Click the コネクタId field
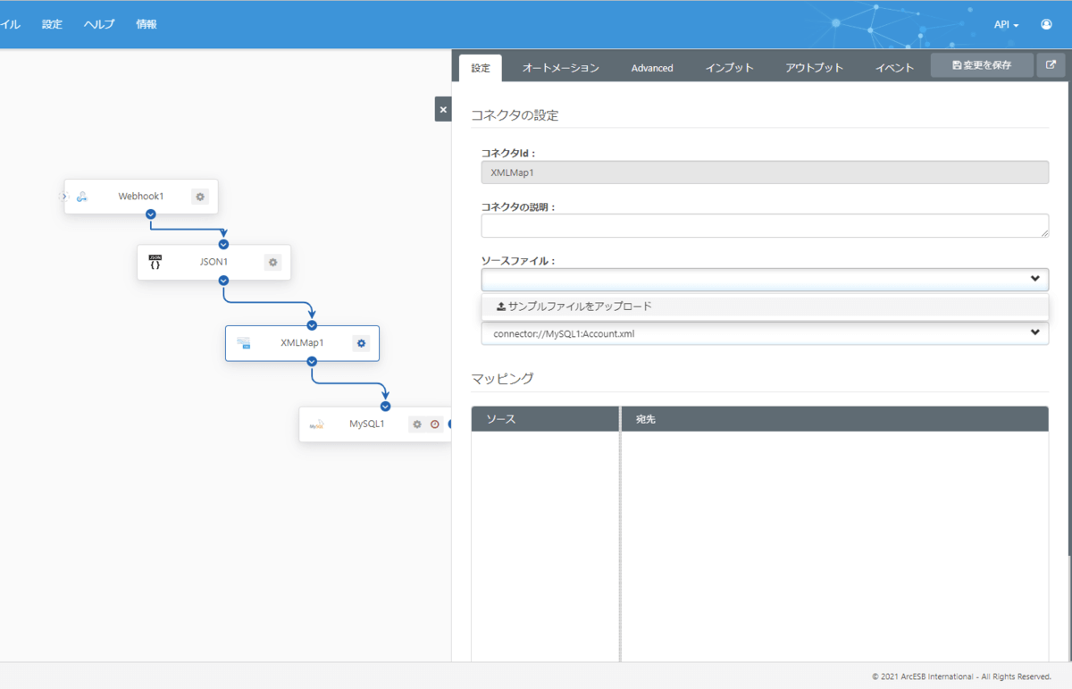 pyautogui.click(x=765, y=172)
